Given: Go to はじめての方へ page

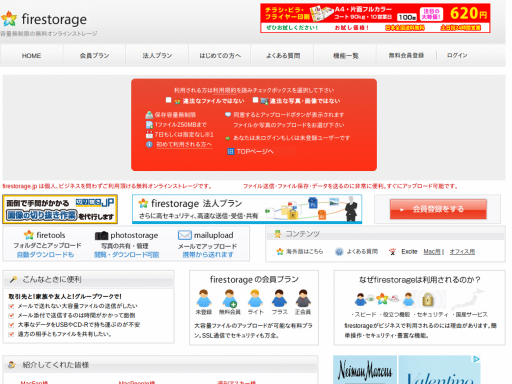Looking at the screenshot, I should [x=220, y=55].
